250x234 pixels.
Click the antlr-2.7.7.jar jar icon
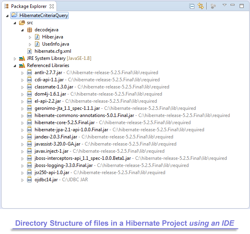[x=29, y=73]
